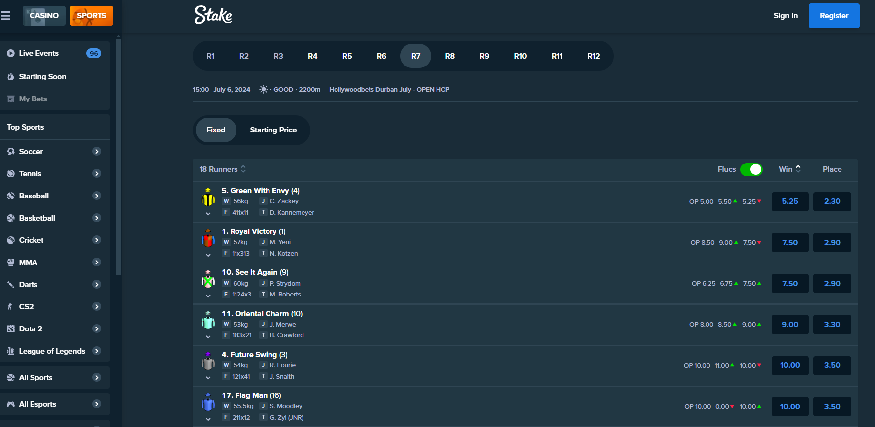875x427 pixels.
Task: Click Future Swing jockey silks icon
Action: coord(208,361)
